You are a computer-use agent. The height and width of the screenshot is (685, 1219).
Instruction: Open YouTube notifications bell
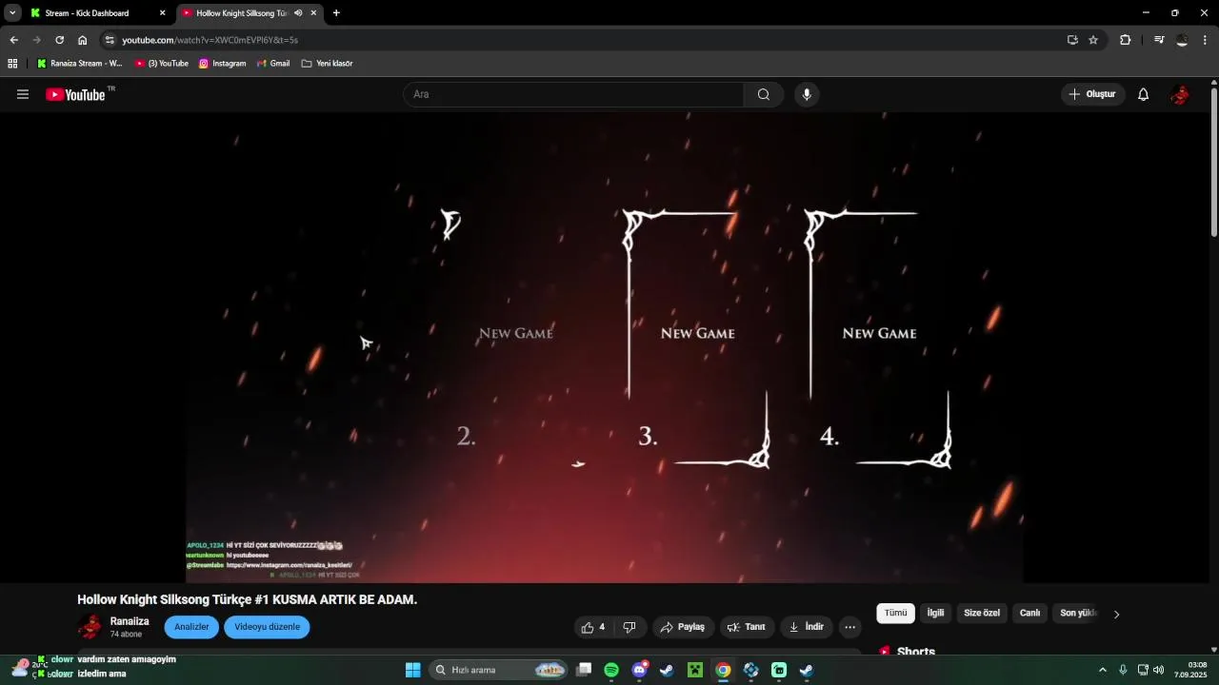click(1144, 94)
